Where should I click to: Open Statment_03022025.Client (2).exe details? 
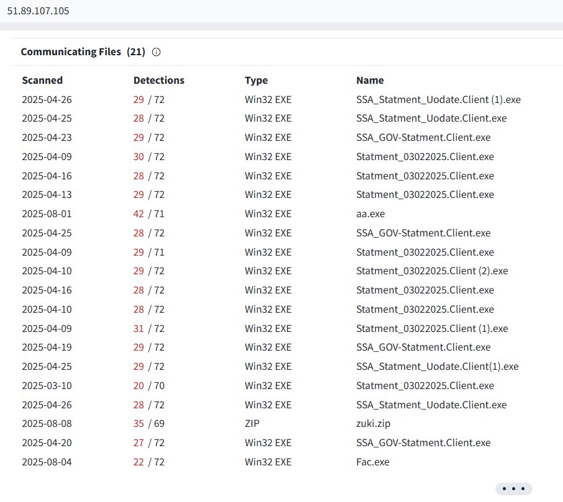click(x=433, y=271)
